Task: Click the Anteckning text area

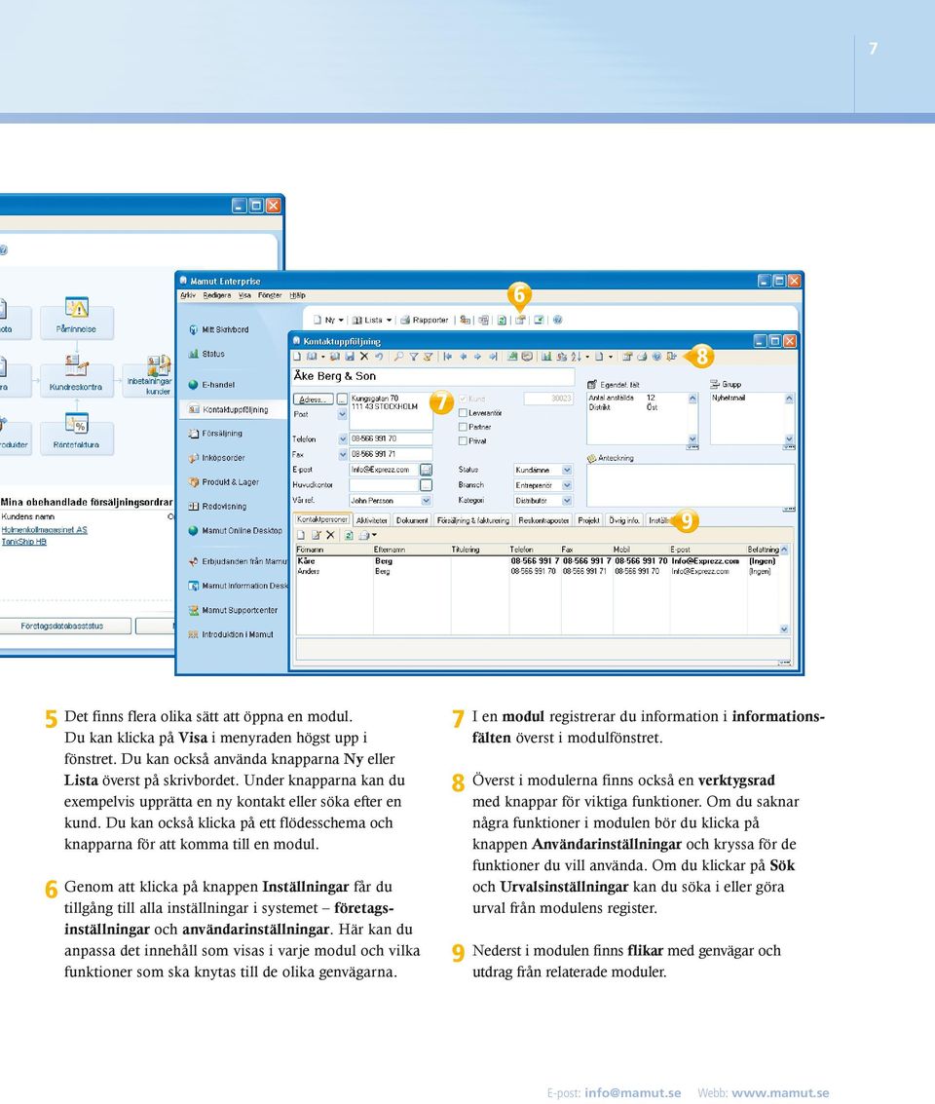Action: point(691,485)
